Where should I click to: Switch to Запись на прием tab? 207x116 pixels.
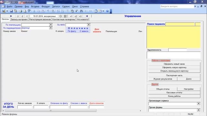pyautogui.click(x=19, y=19)
